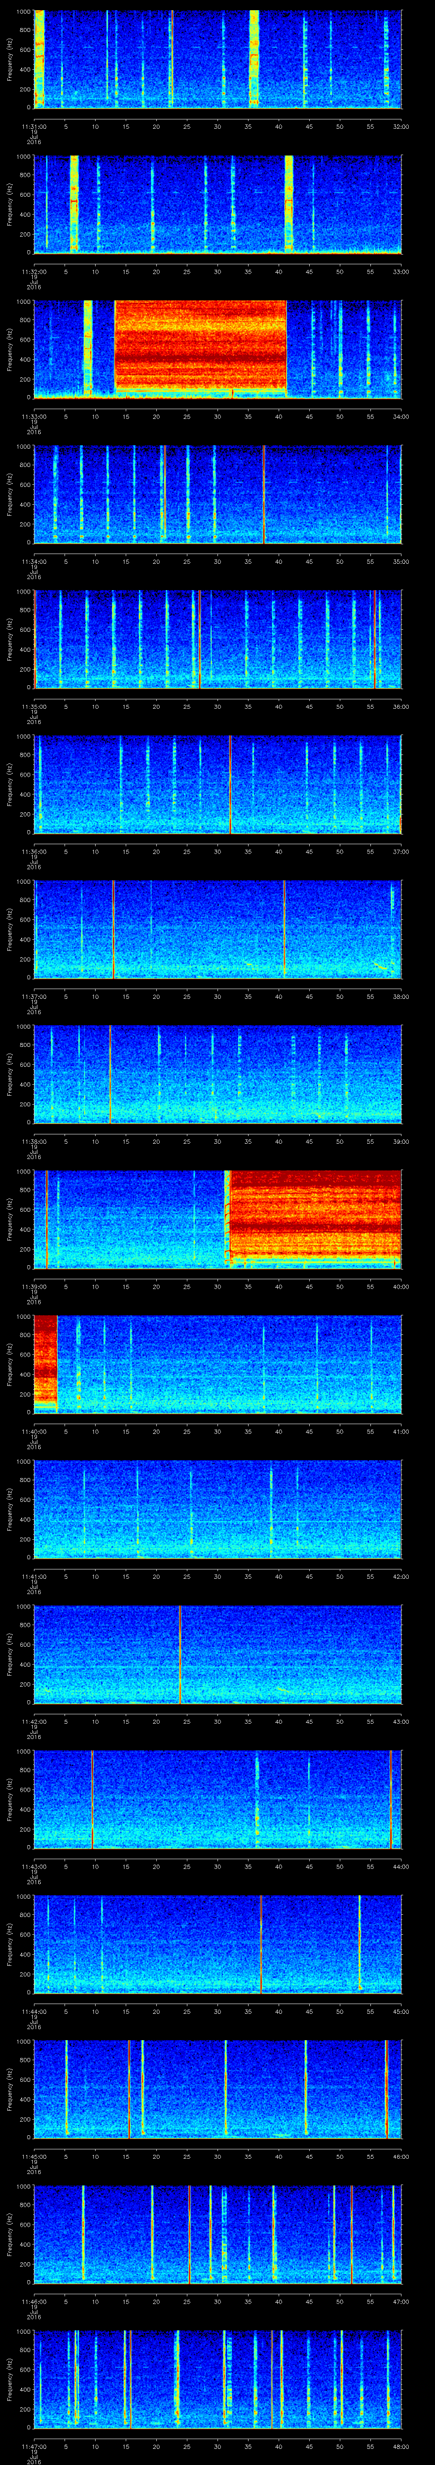Screen dimensions: 435x2465
Task: Select the spectrogram panel starting at 11:47:00
Action: click(218, 2379)
